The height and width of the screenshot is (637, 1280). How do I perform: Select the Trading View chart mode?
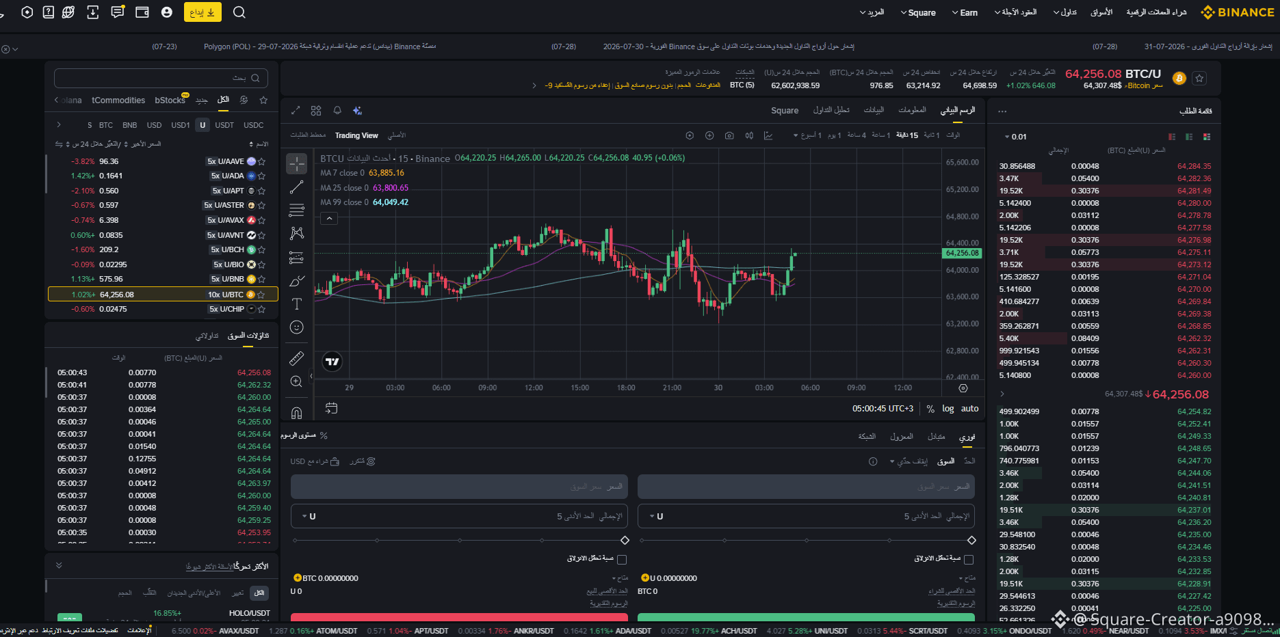(356, 135)
